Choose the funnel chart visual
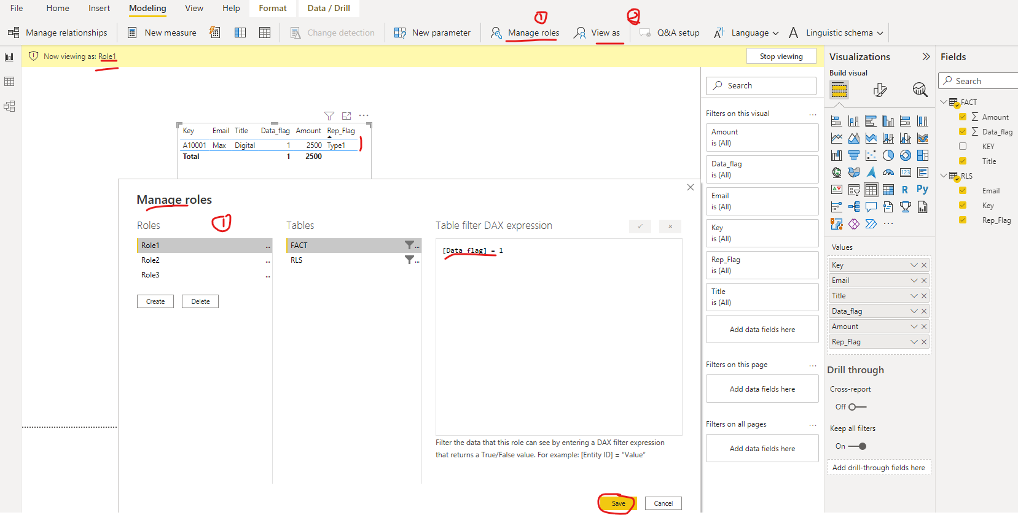 pyautogui.click(x=853, y=155)
